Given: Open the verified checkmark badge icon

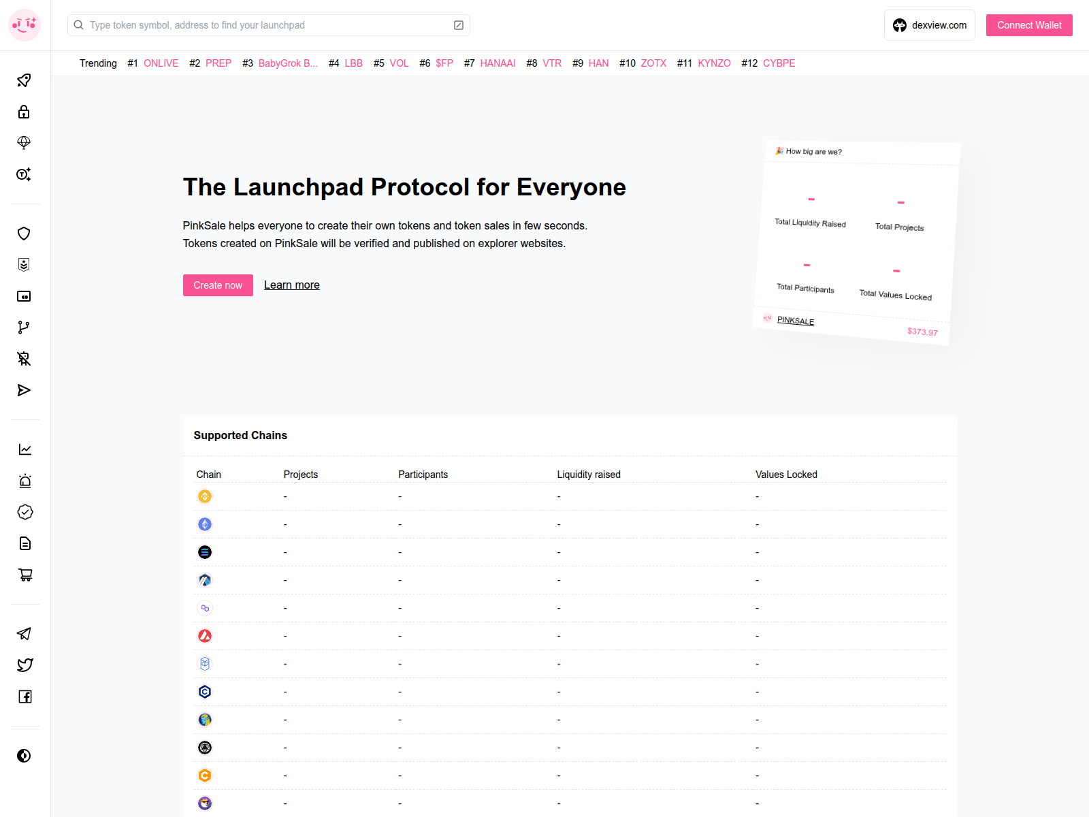Looking at the screenshot, I should (25, 512).
